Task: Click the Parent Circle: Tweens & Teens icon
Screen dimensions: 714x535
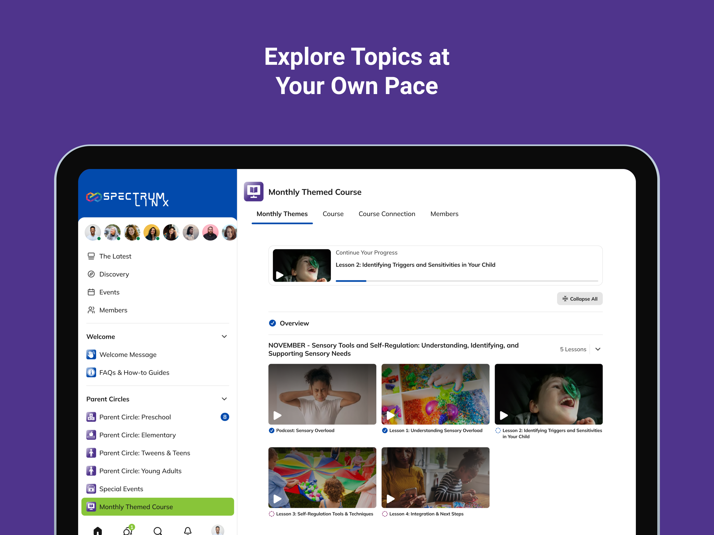Action: click(91, 453)
